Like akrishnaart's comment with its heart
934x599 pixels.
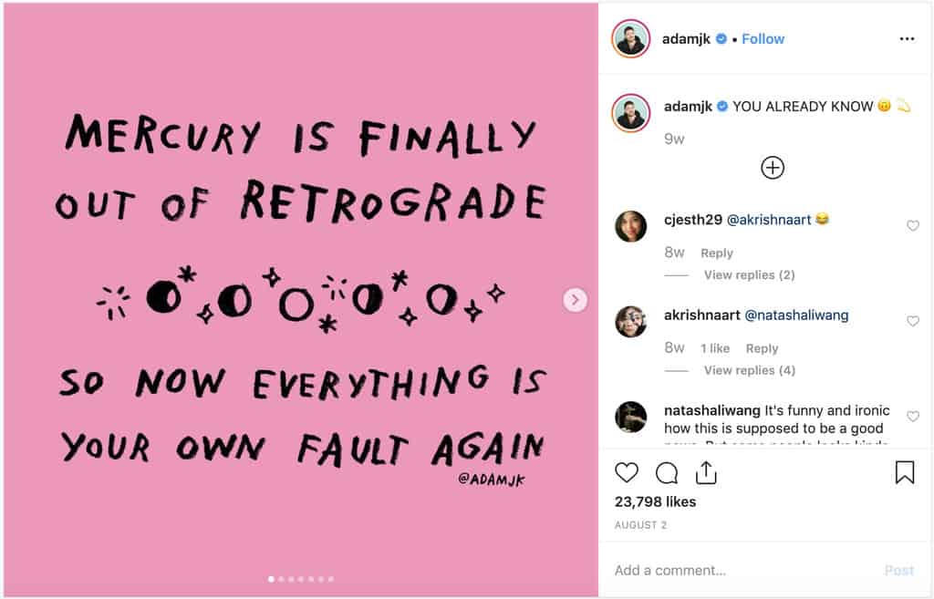point(913,321)
